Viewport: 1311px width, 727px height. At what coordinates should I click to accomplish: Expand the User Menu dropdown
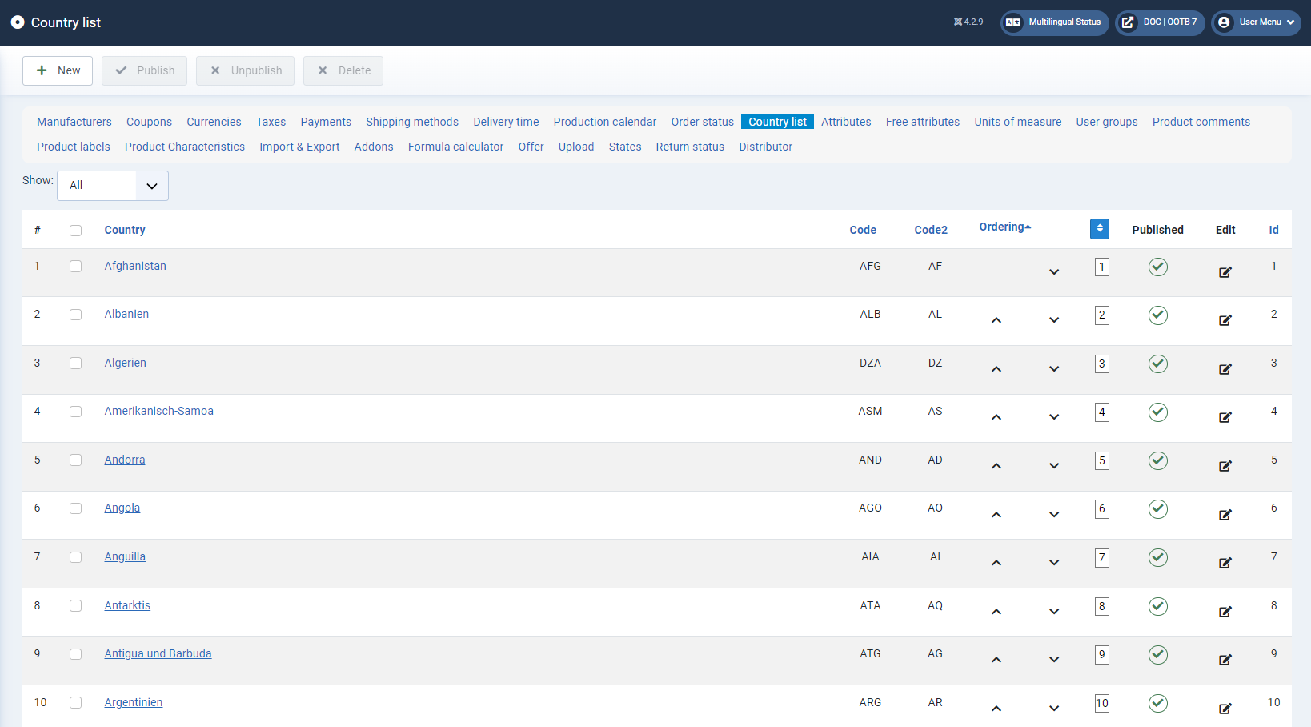1256,22
